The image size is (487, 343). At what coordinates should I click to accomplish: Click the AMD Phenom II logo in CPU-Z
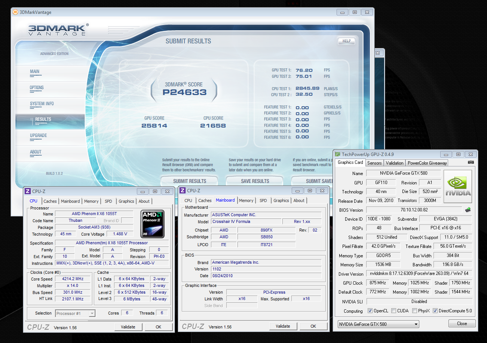click(x=153, y=224)
